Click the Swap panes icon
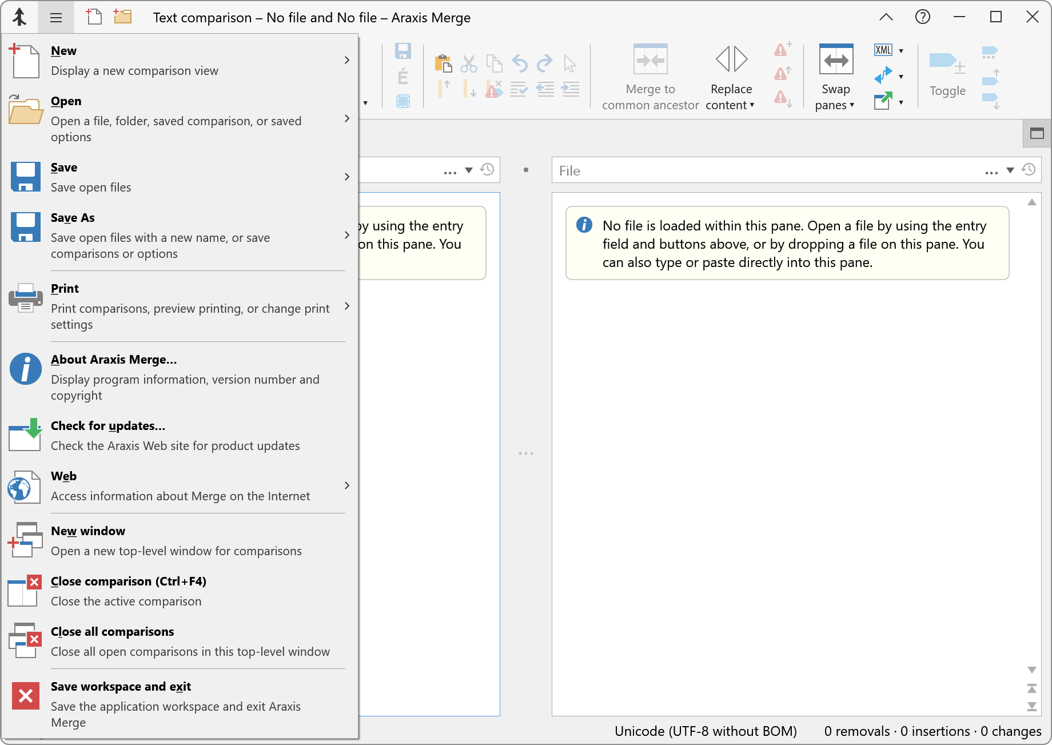Image resolution: width=1052 pixels, height=745 pixels. [x=835, y=59]
